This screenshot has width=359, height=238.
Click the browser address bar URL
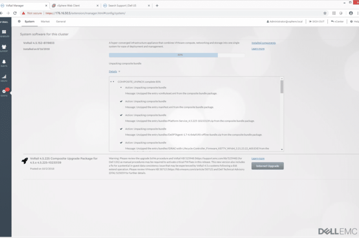click(86, 13)
